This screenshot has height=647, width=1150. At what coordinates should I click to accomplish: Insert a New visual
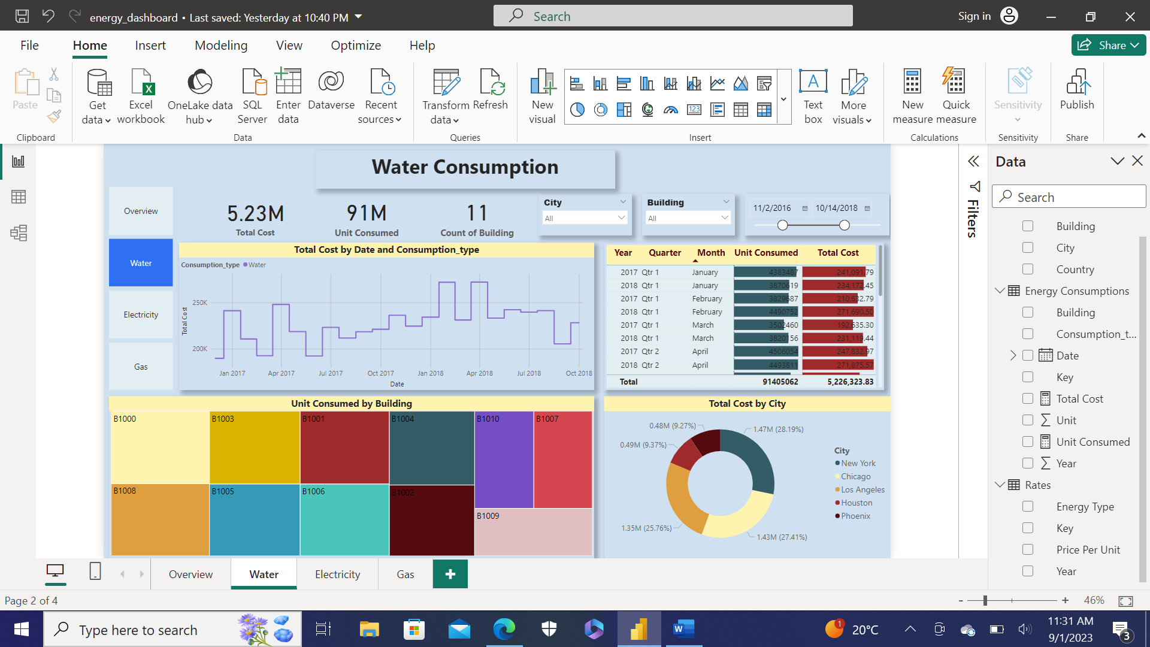pyautogui.click(x=543, y=96)
